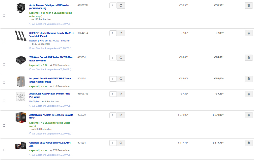254x161 pixels.
Task: Open Arctic Case Acc P14 Fan product
Action: pos(50,95)
